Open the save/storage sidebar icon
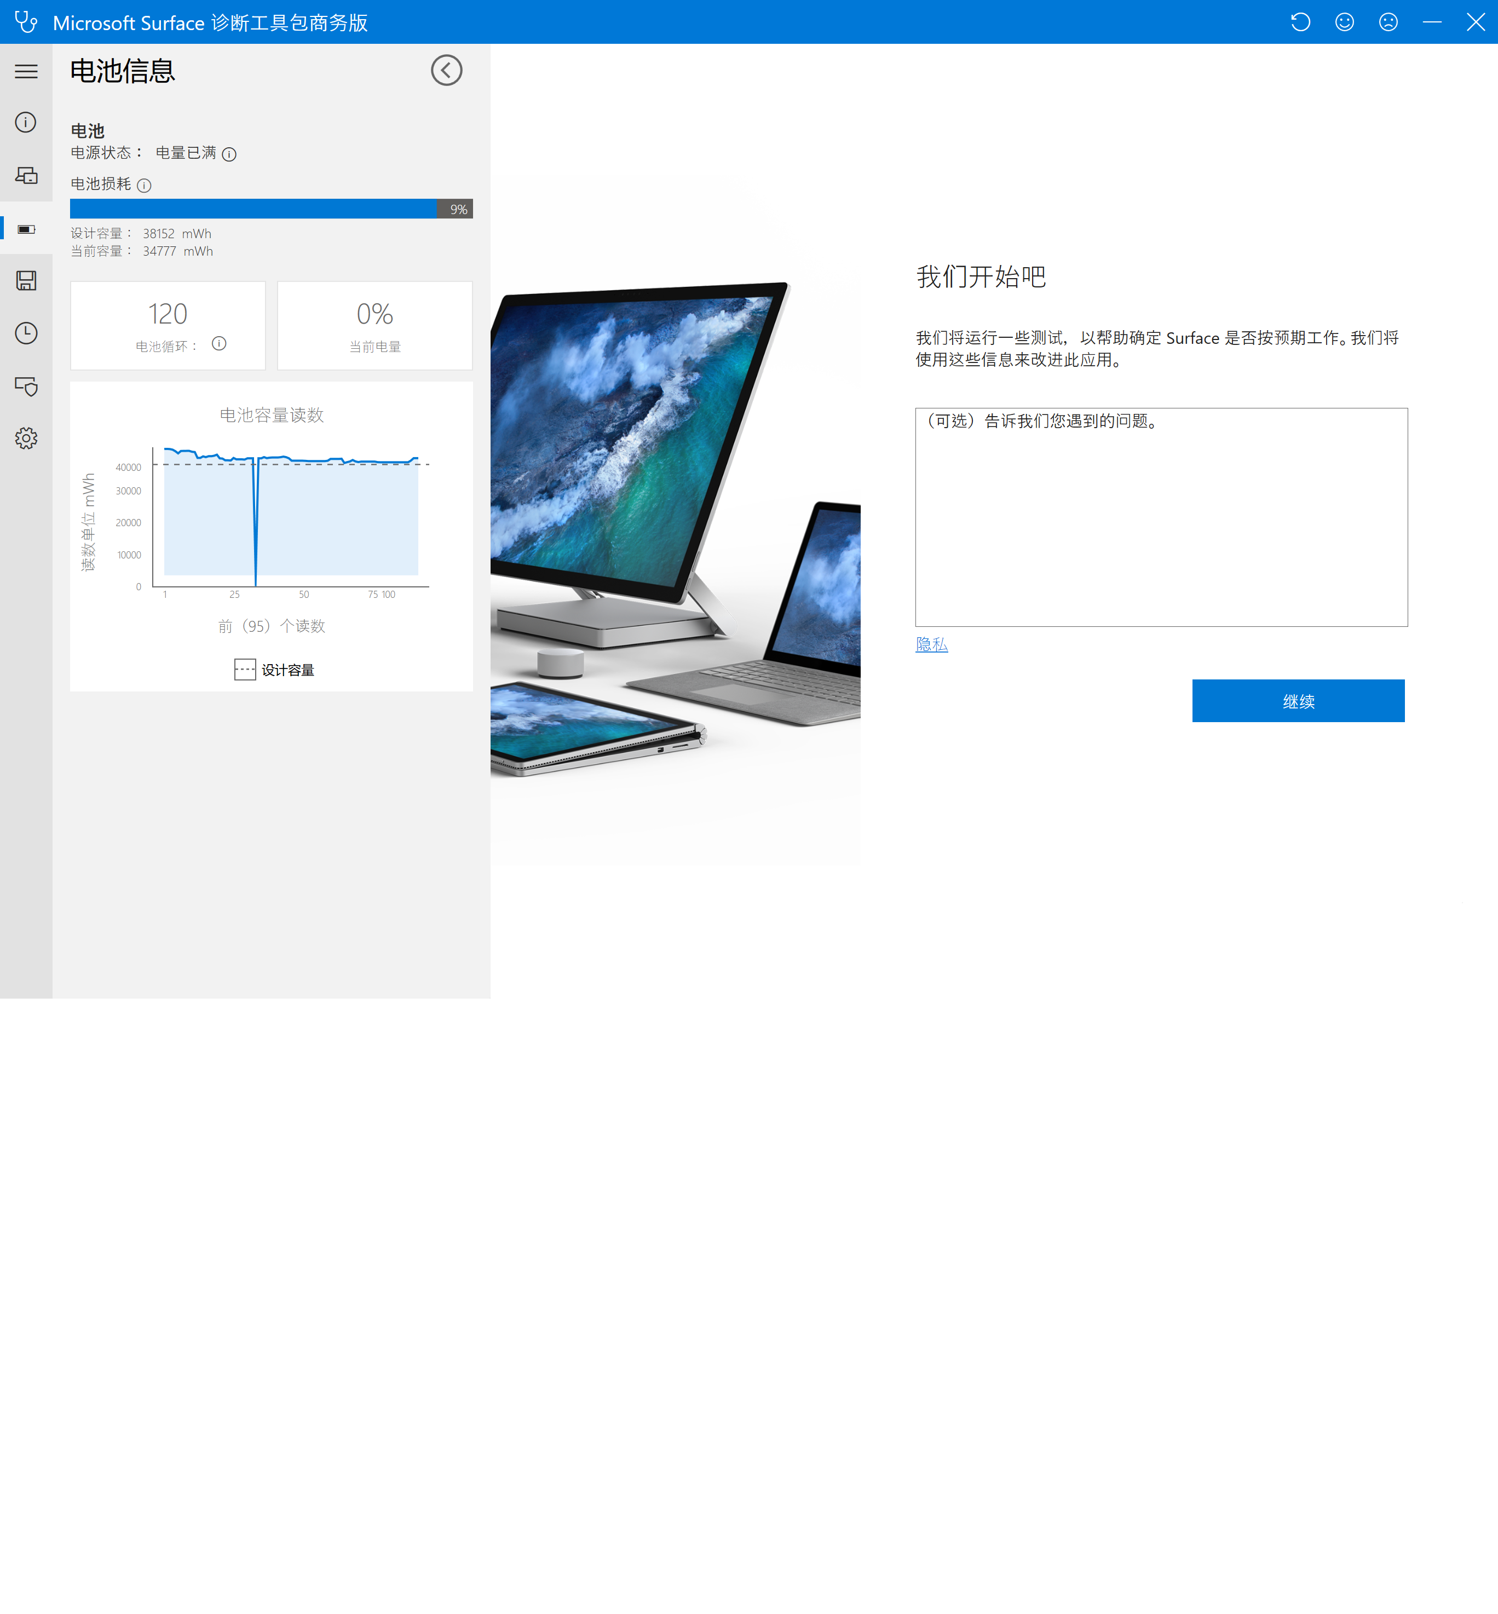This screenshot has width=1498, height=1614. click(x=26, y=280)
